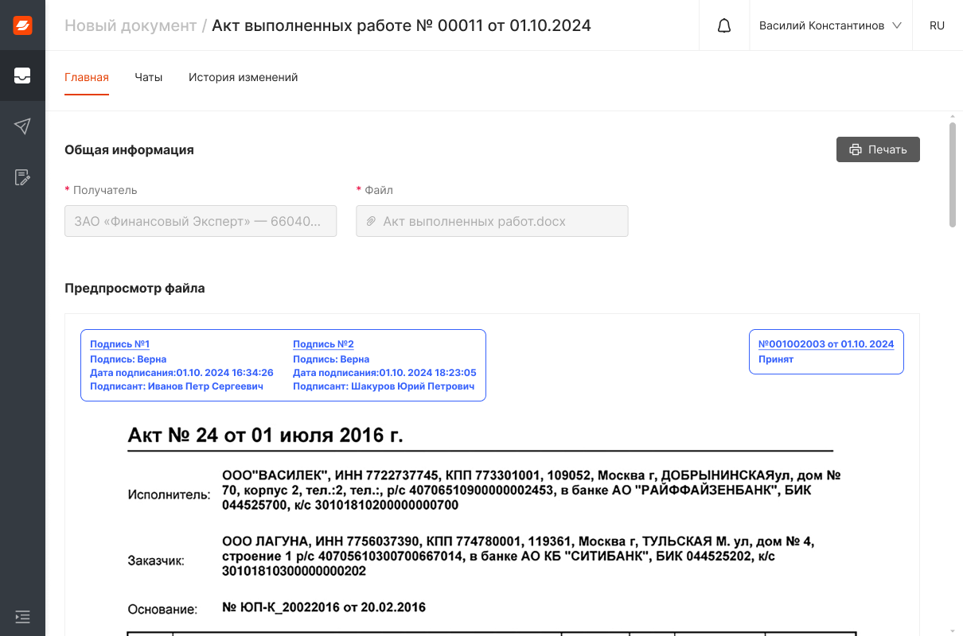The height and width of the screenshot is (636, 963).
Task: Click the Печать button
Action: click(x=878, y=149)
